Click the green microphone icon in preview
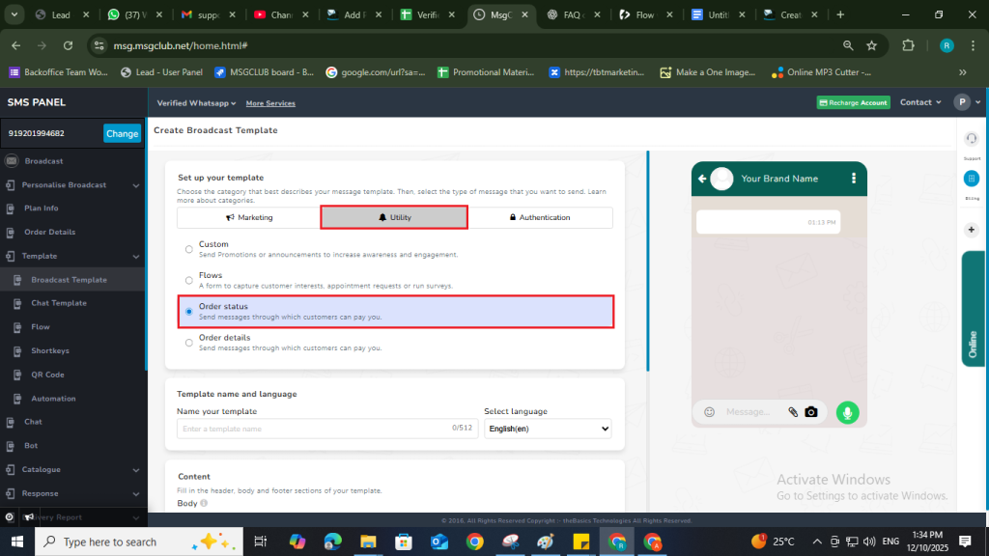This screenshot has height=556, width=989. point(847,412)
